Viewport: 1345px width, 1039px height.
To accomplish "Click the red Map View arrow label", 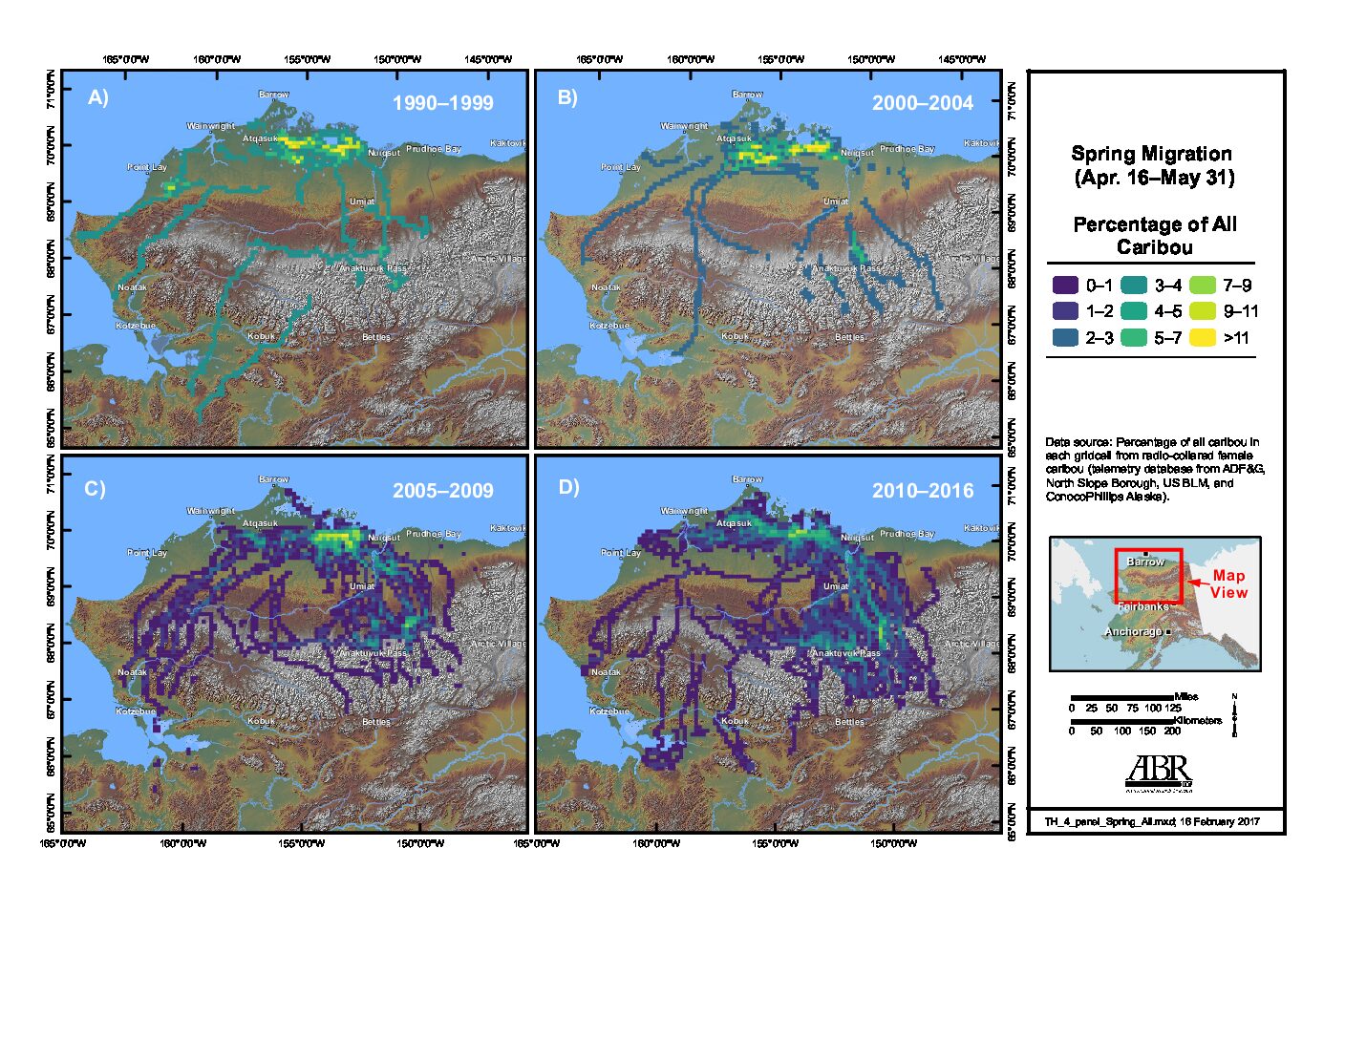I will tap(1228, 583).
